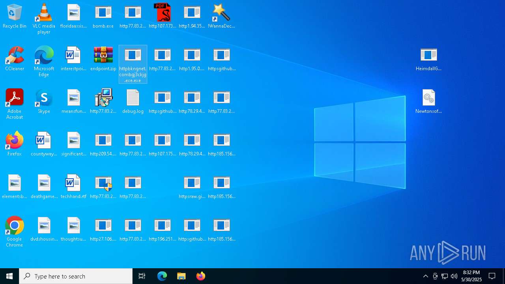The height and width of the screenshot is (284, 505).
Task: Open the volume speaker tray icon
Action: pyautogui.click(x=454, y=276)
